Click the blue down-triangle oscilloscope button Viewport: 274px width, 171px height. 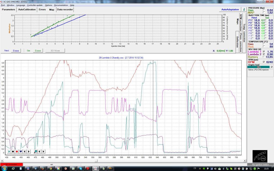coord(21,151)
